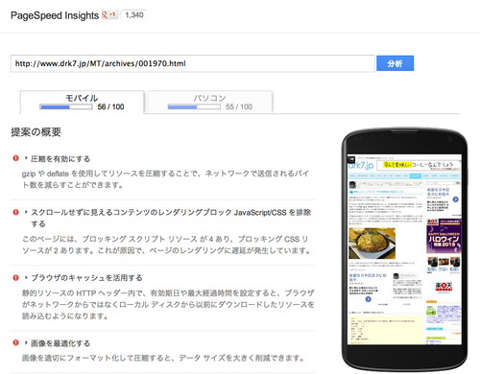Click the 画像を適切にフォーマット化 description text
Screen dimensions: 480x374
(163, 358)
